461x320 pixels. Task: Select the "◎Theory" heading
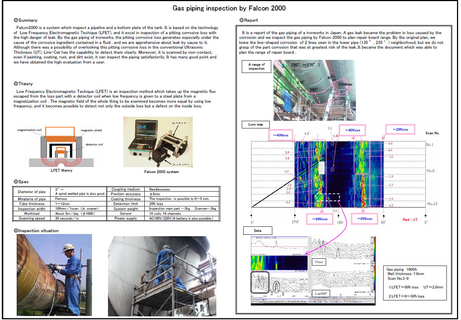[x=23, y=84]
